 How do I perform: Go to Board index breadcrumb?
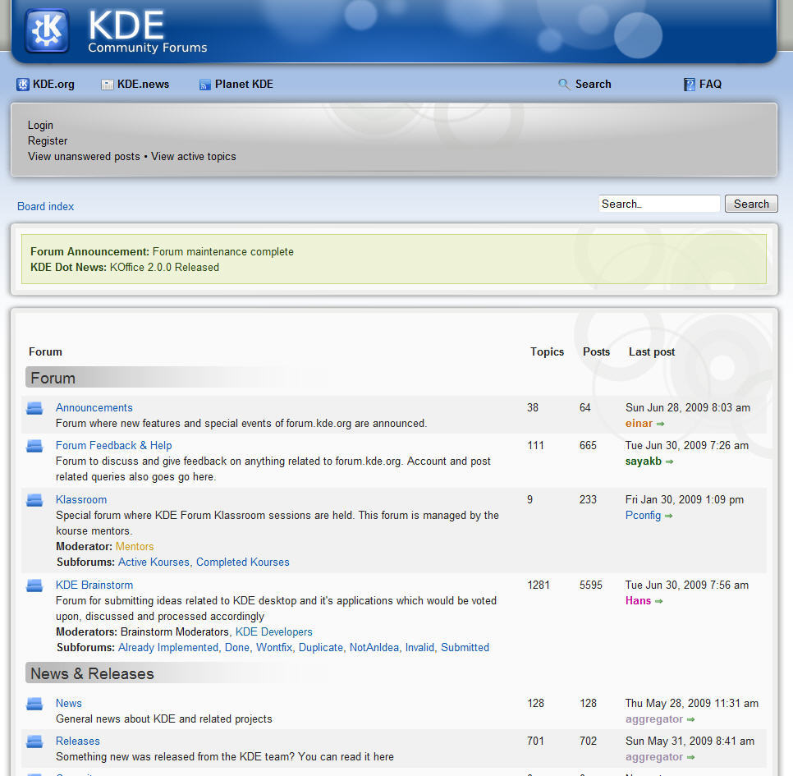pos(45,206)
